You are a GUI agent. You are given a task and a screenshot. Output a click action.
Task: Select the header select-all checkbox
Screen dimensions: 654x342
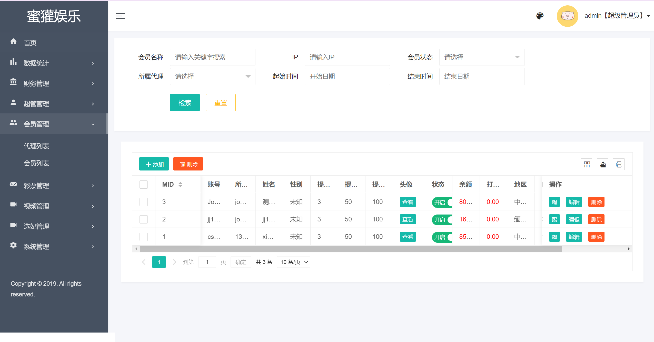point(143,184)
